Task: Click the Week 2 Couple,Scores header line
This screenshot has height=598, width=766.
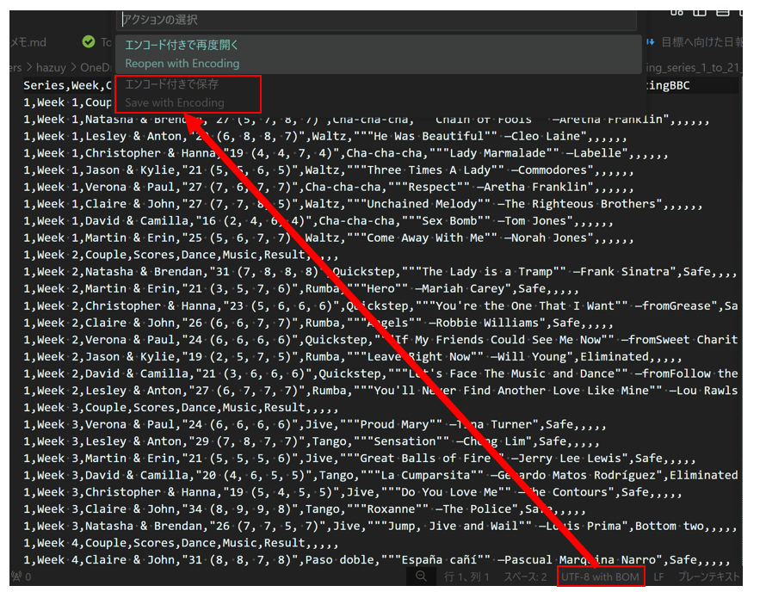Action: tap(181, 255)
